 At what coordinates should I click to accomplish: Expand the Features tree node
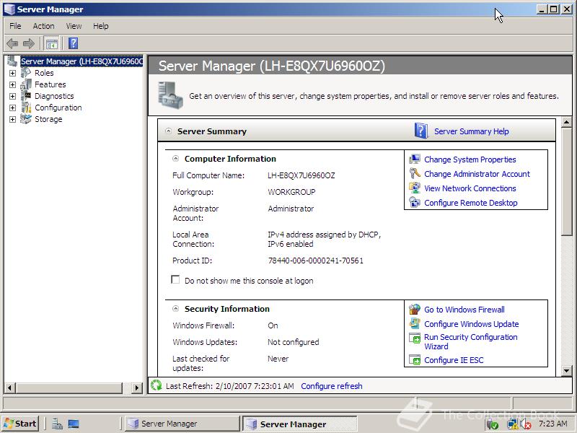point(12,84)
